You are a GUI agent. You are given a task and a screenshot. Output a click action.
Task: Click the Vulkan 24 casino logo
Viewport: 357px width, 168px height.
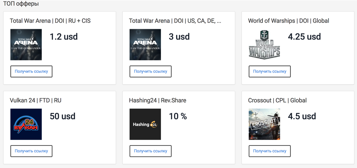click(26, 124)
